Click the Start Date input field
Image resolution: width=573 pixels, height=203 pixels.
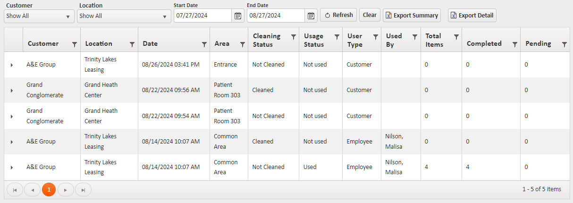point(203,16)
